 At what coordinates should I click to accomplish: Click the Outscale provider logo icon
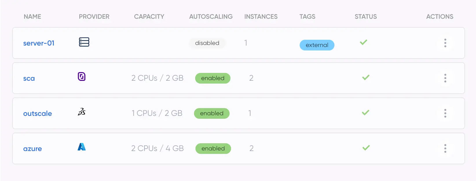(x=82, y=112)
